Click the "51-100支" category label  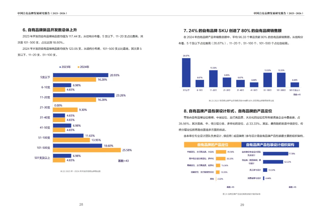[x=44, y=138]
